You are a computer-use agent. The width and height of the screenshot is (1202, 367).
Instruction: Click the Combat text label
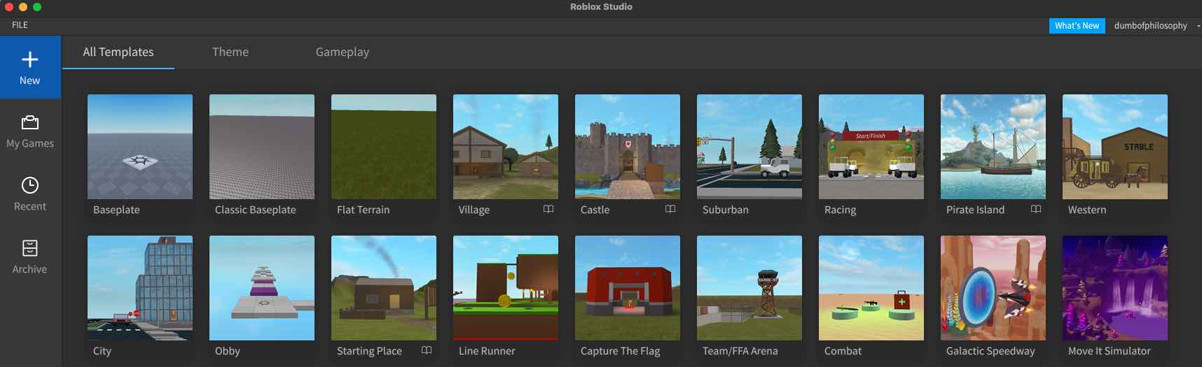point(843,351)
